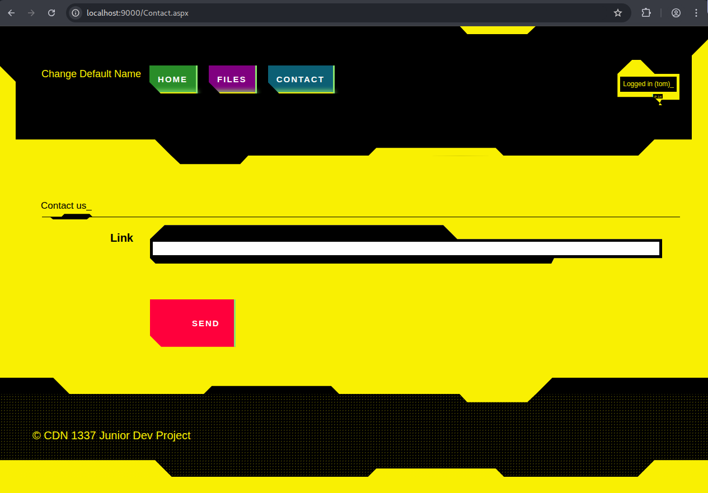Click the browser forward arrow
This screenshot has width=708, height=493.
click(31, 13)
